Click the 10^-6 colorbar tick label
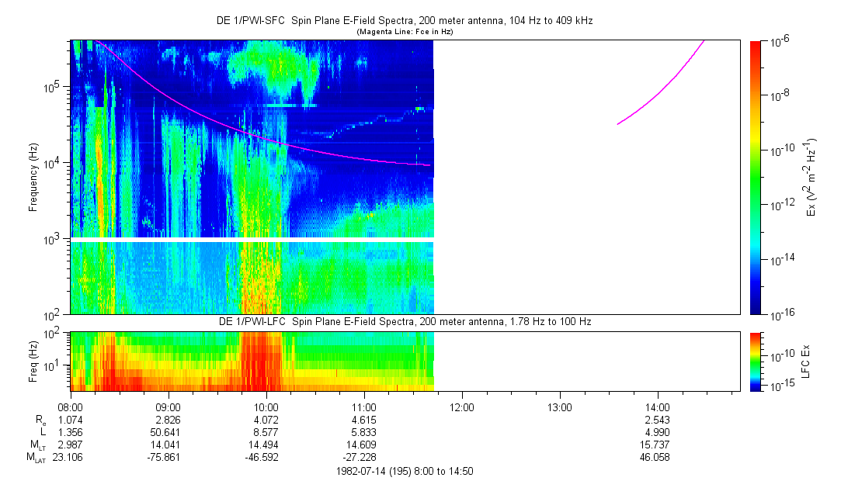Image resolution: width=841 pixels, height=481 pixels. pyautogui.click(x=779, y=41)
